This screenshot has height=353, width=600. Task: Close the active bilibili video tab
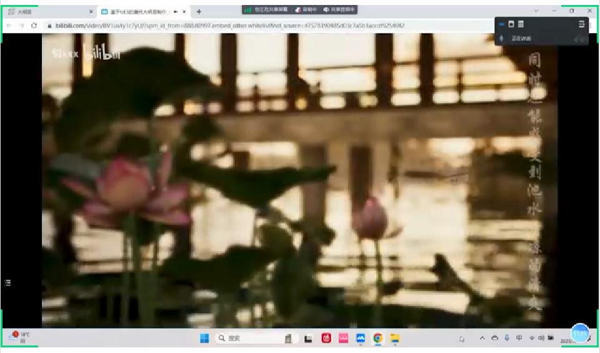click(184, 11)
